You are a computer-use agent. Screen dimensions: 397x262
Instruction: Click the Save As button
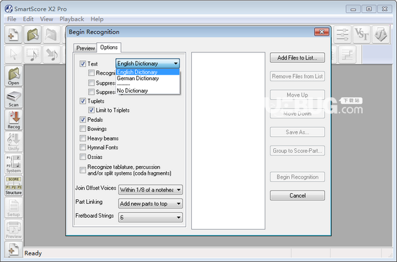[297, 132]
